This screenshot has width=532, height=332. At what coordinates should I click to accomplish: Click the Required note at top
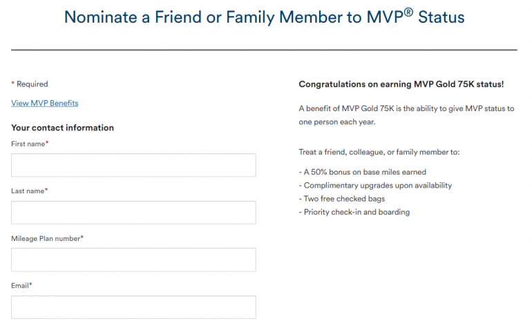30,84
